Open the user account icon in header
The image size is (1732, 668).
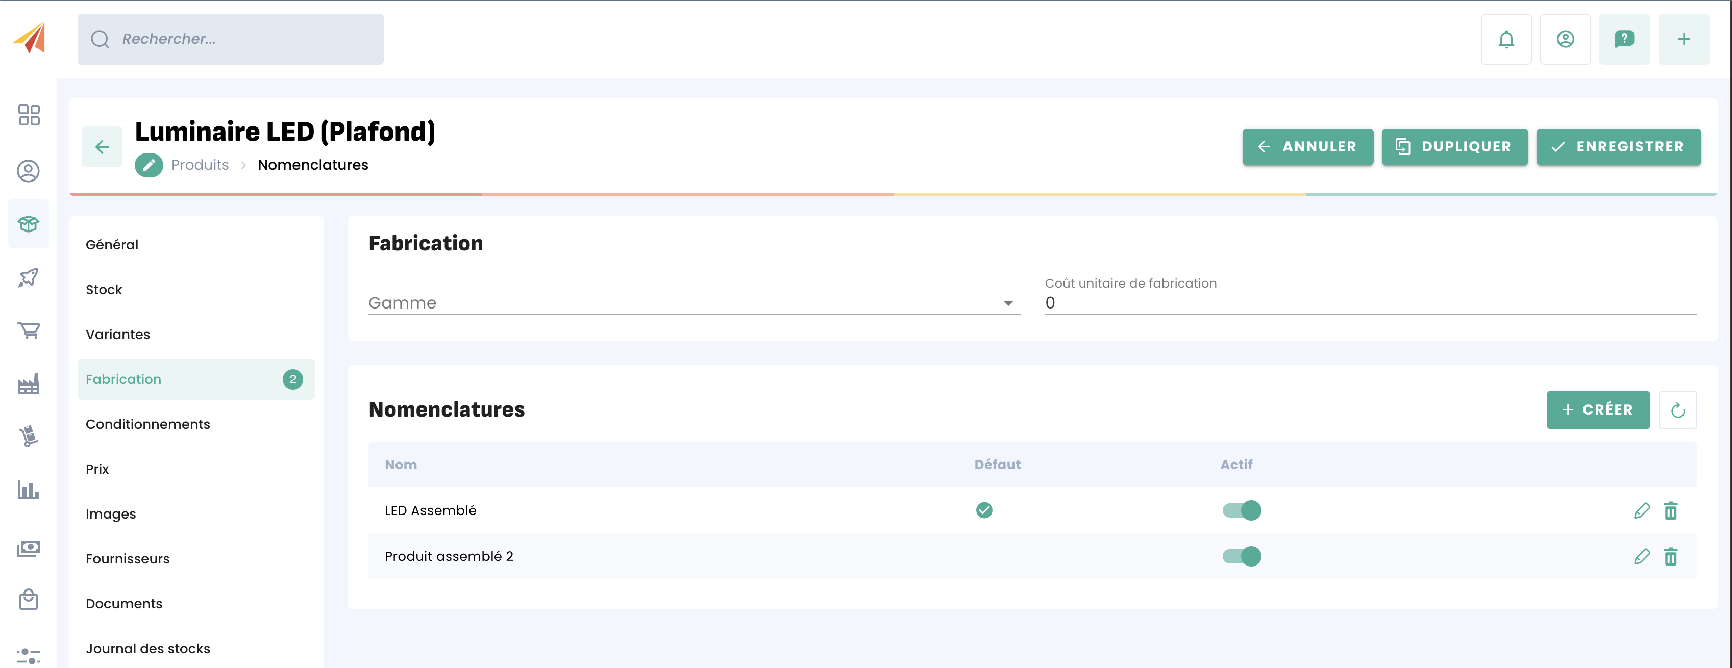(x=1565, y=39)
